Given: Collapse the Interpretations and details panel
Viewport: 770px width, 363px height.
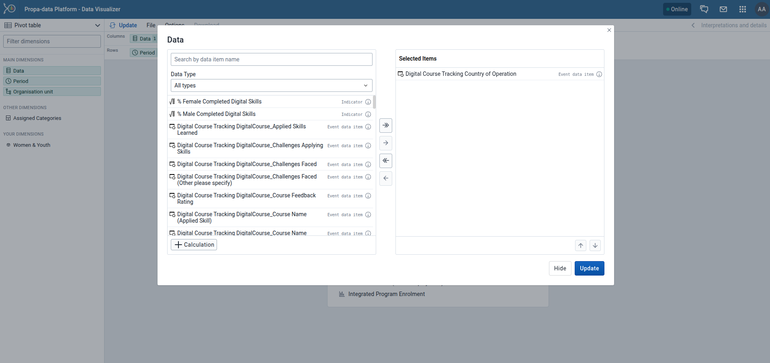Looking at the screenshot, I should 693,25.
